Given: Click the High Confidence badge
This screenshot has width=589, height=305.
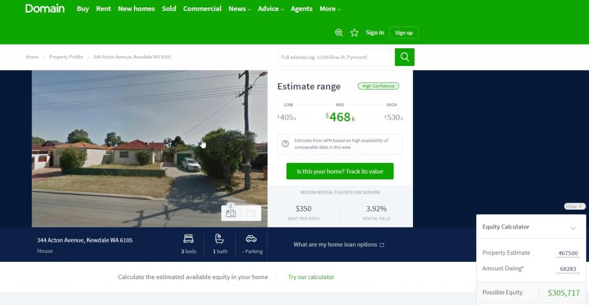Looking at the screenshot, I should tap(378, 86).
